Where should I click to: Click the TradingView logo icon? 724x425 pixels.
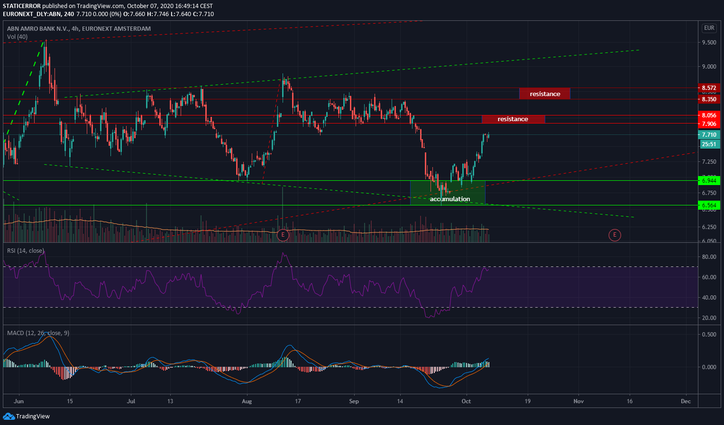[9, 416]
